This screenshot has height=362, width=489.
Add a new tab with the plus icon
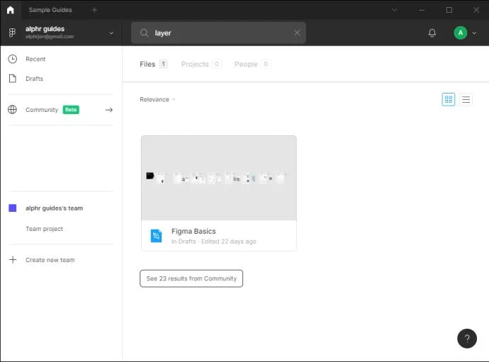tap(94, 10)
